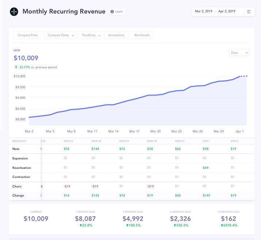
Task: Select the Reactivation breakout row
Action: (22, 168)
